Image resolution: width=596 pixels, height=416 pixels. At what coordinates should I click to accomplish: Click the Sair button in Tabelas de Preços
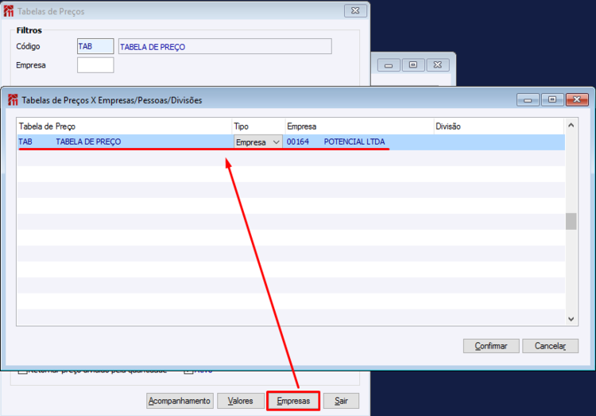pyautogui.click(x=341, y=401)
